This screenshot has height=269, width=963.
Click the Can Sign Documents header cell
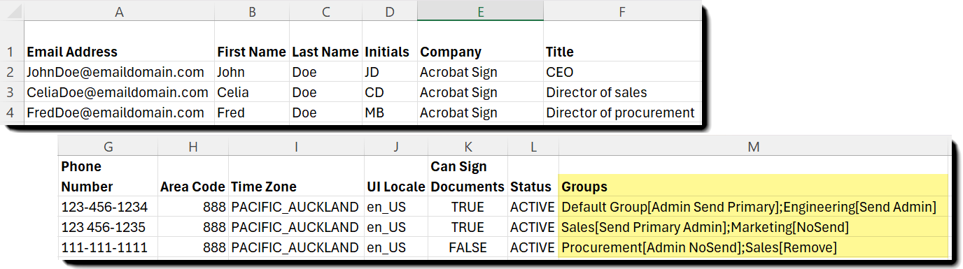tap(467, 176)
